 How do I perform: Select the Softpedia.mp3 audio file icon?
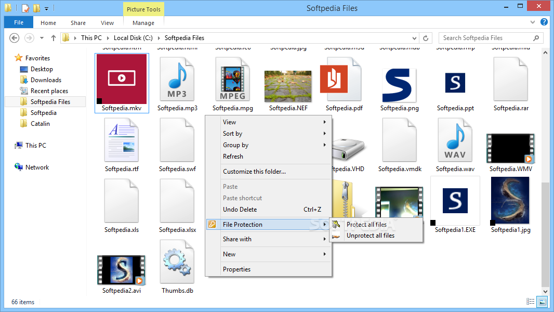[177, 80]
